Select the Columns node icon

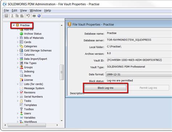21,55
